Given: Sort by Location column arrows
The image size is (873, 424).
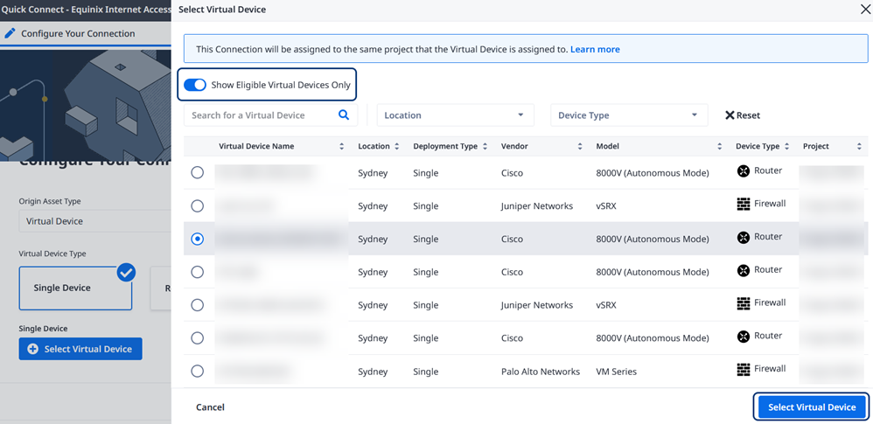Looking at the screenshot, I should [396, 146].
